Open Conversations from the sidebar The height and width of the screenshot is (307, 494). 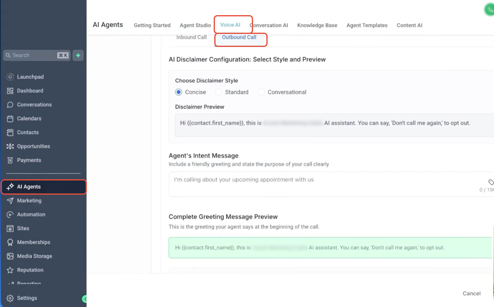click(x=35, y=105)
